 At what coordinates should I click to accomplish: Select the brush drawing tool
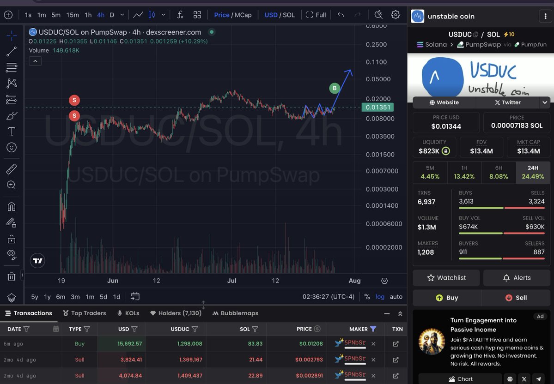11,115
